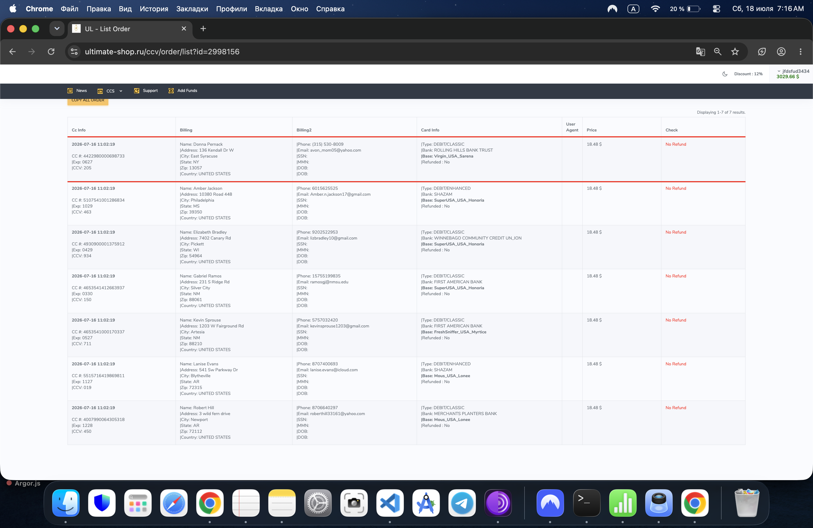813x528 pixels.
Task: Open the Закладки menu
Action: click(x=192, y=9)
